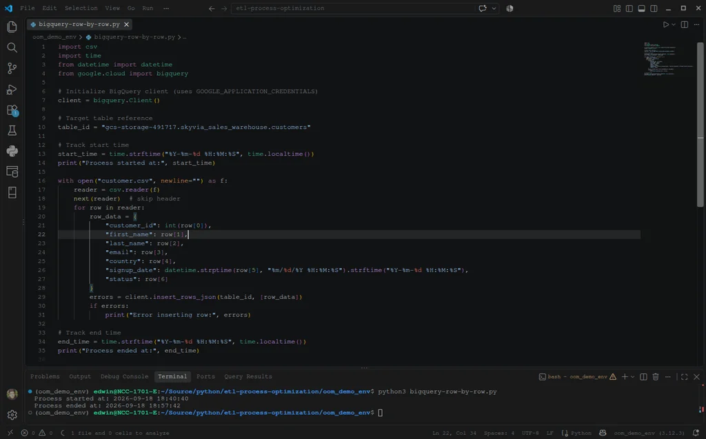This screenshot has height=439, width=706.
Task: Open the Explorer view in the activity bar
Action: pos(12,27)
